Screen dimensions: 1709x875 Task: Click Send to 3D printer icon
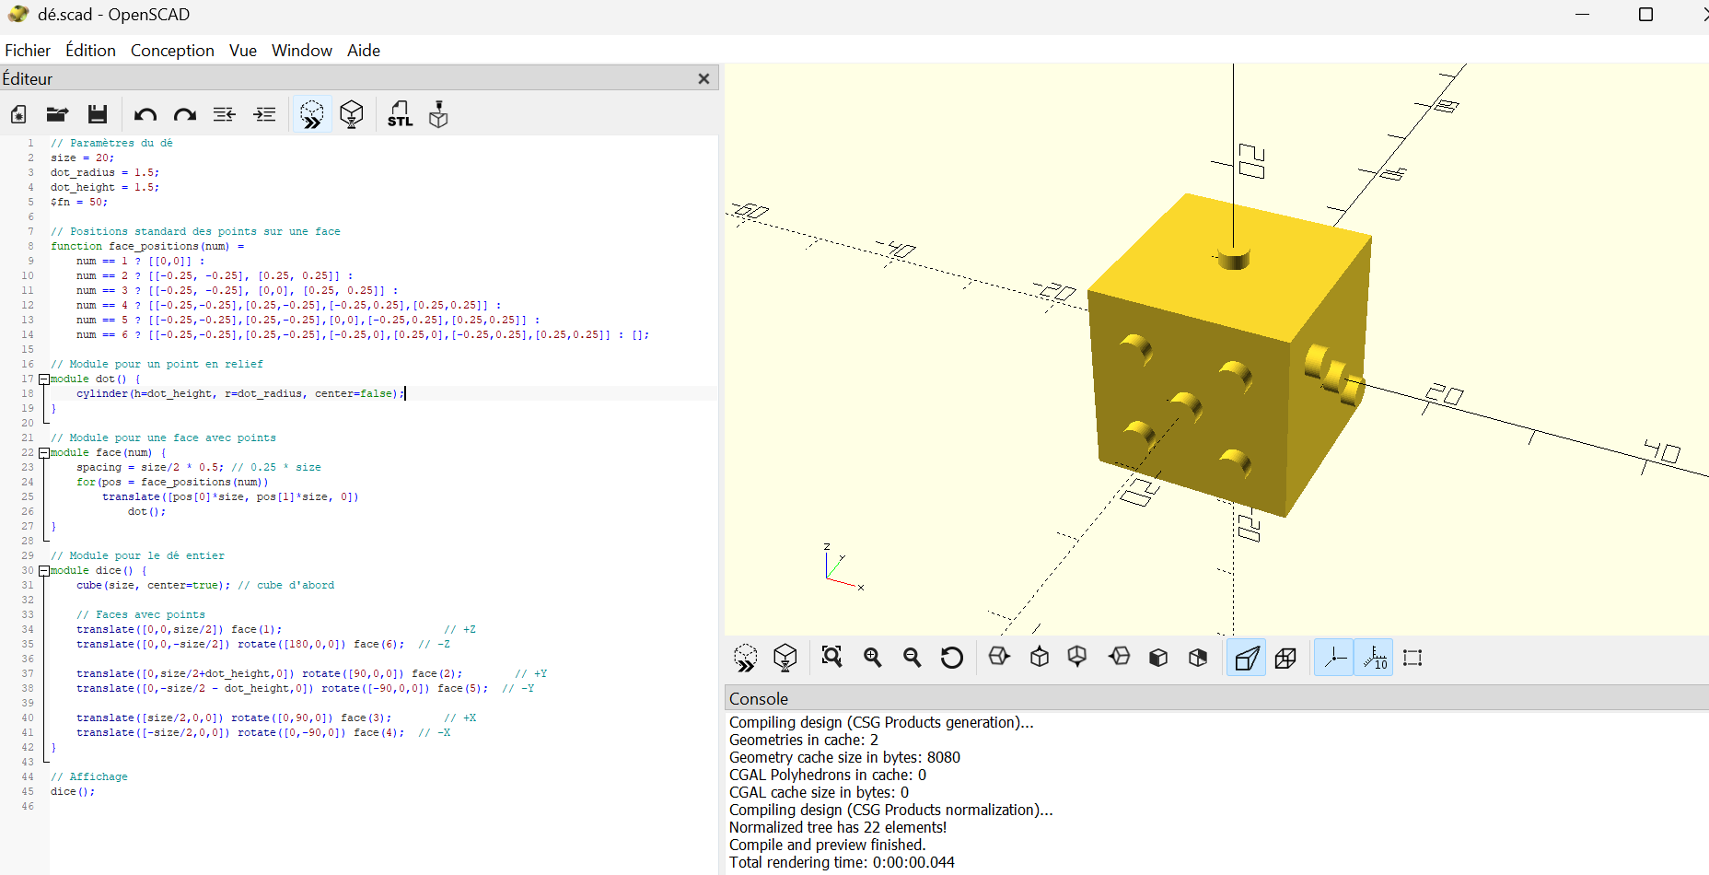438,114
